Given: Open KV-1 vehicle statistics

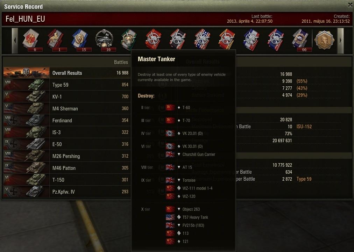Looking at the screenshot, I should [67, 96].
